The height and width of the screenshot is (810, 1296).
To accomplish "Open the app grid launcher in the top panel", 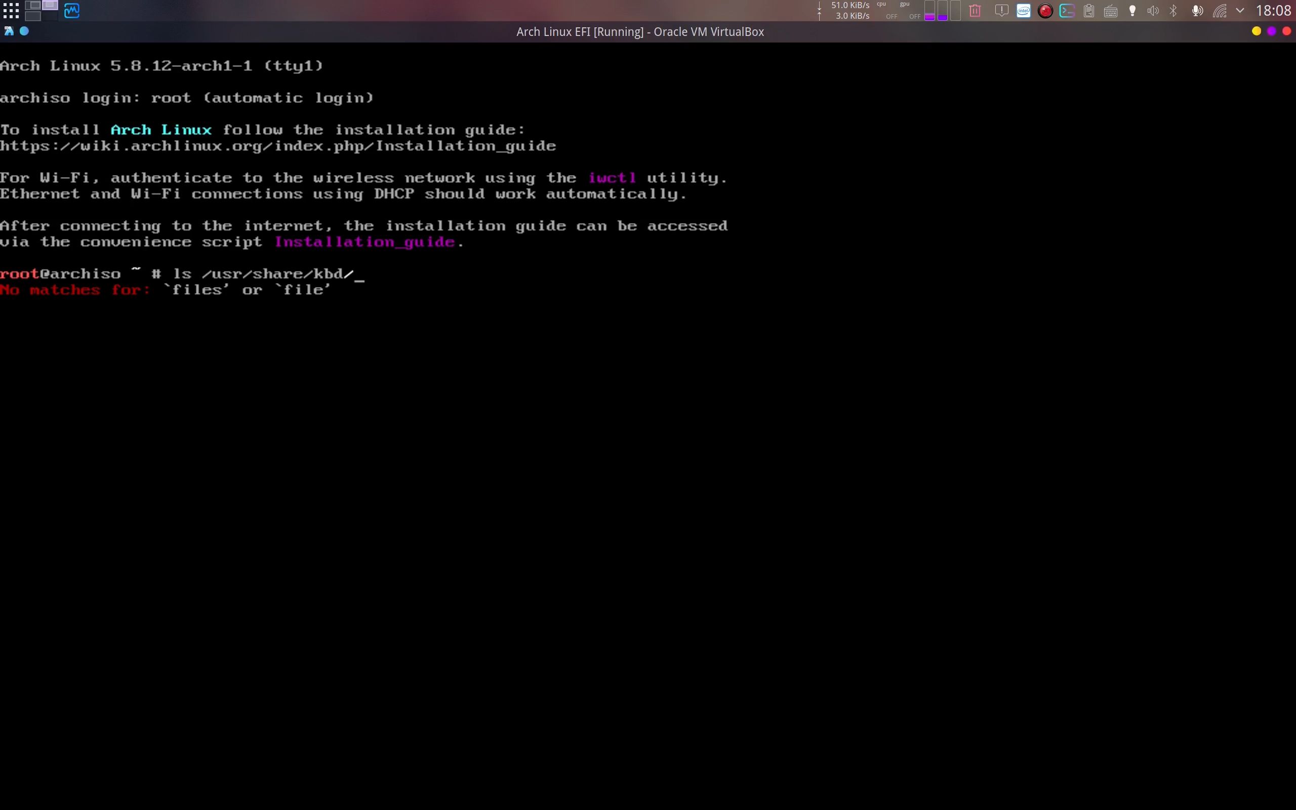I will click(11, 10).
